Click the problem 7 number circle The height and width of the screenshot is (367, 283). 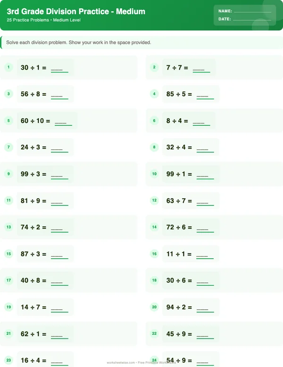click(8, 147)
